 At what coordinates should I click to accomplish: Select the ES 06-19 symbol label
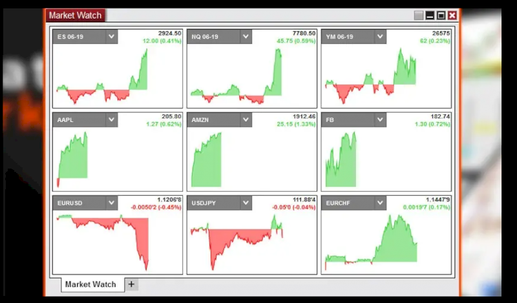click(x=70, y=37)
